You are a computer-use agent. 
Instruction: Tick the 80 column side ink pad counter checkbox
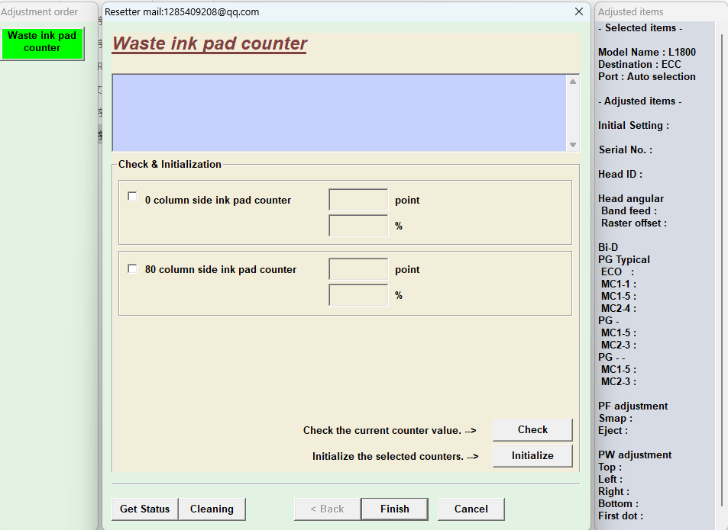[x=133, y=268]
